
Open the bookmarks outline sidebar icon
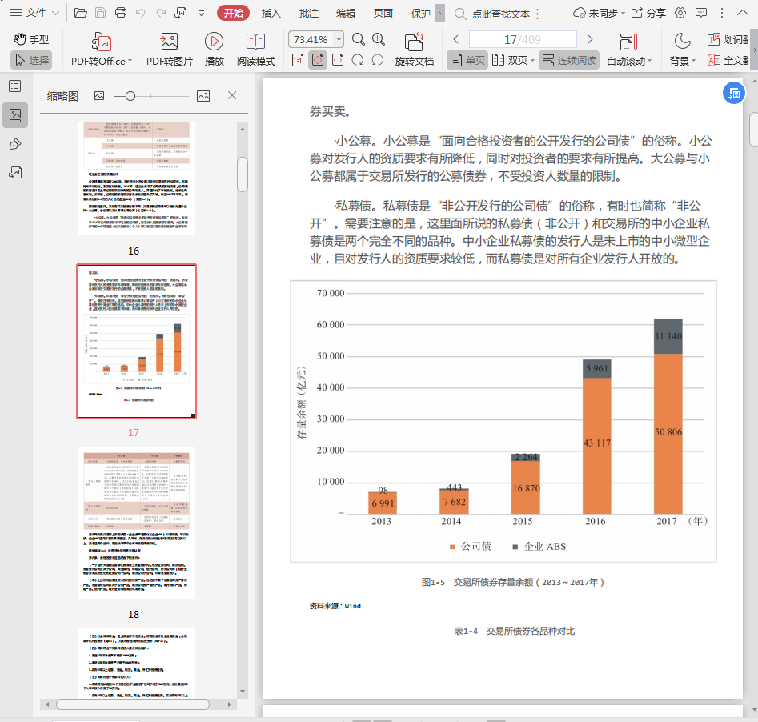coord(14,86)
